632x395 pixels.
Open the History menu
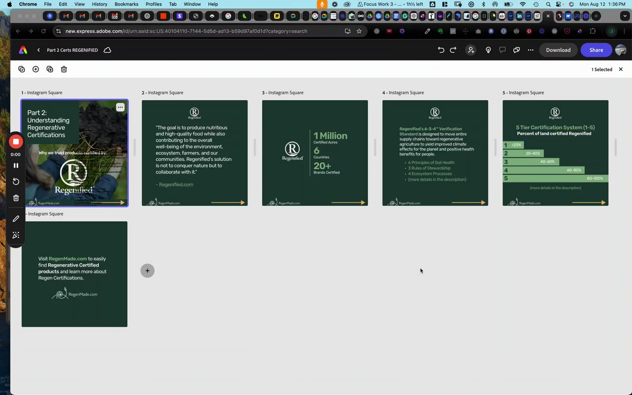click(x=99, y=4)
